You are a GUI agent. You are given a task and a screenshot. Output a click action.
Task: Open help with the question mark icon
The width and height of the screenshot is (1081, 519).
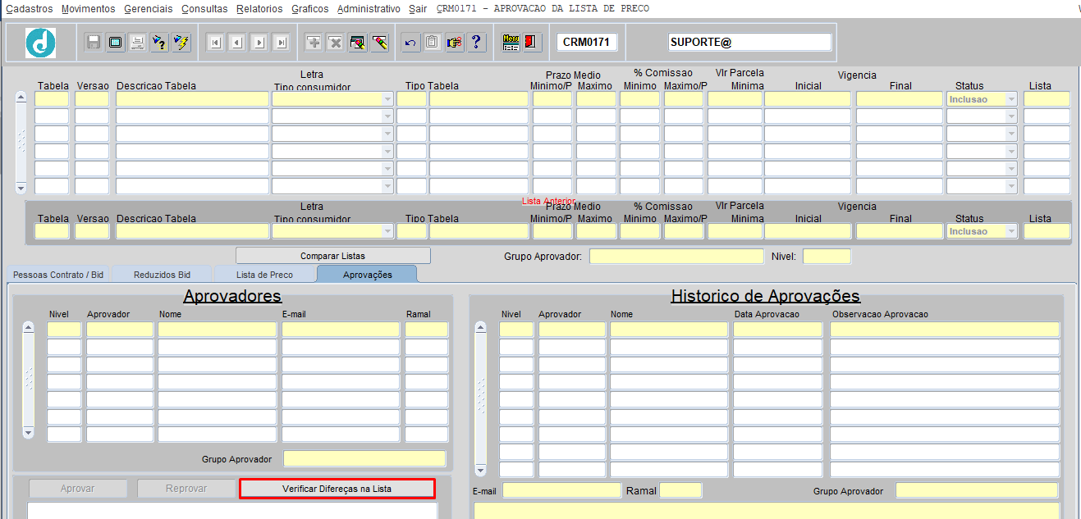point(478,43)
